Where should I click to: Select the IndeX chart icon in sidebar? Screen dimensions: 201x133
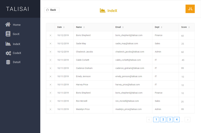(x=8, y=44)
